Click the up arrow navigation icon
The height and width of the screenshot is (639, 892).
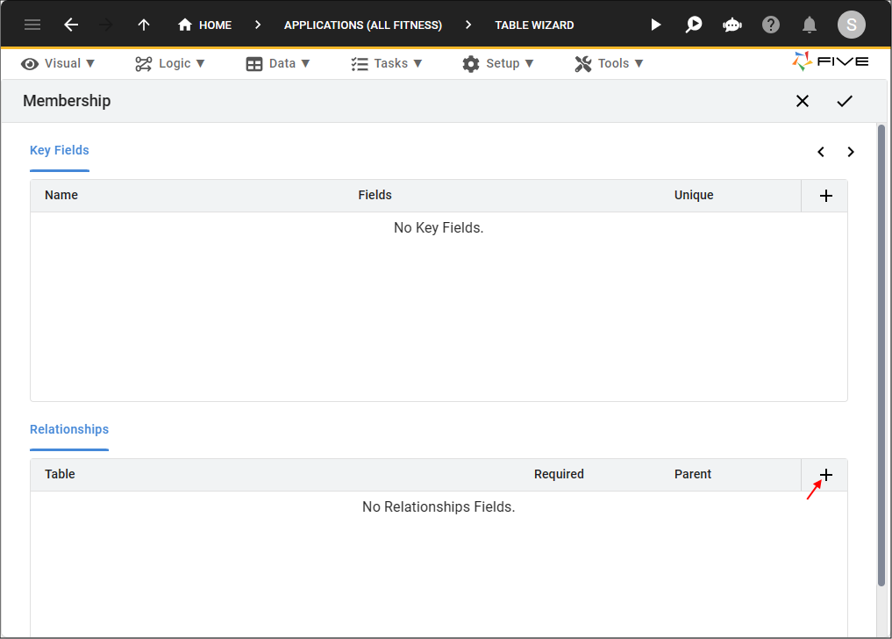(x=144, y=25)
